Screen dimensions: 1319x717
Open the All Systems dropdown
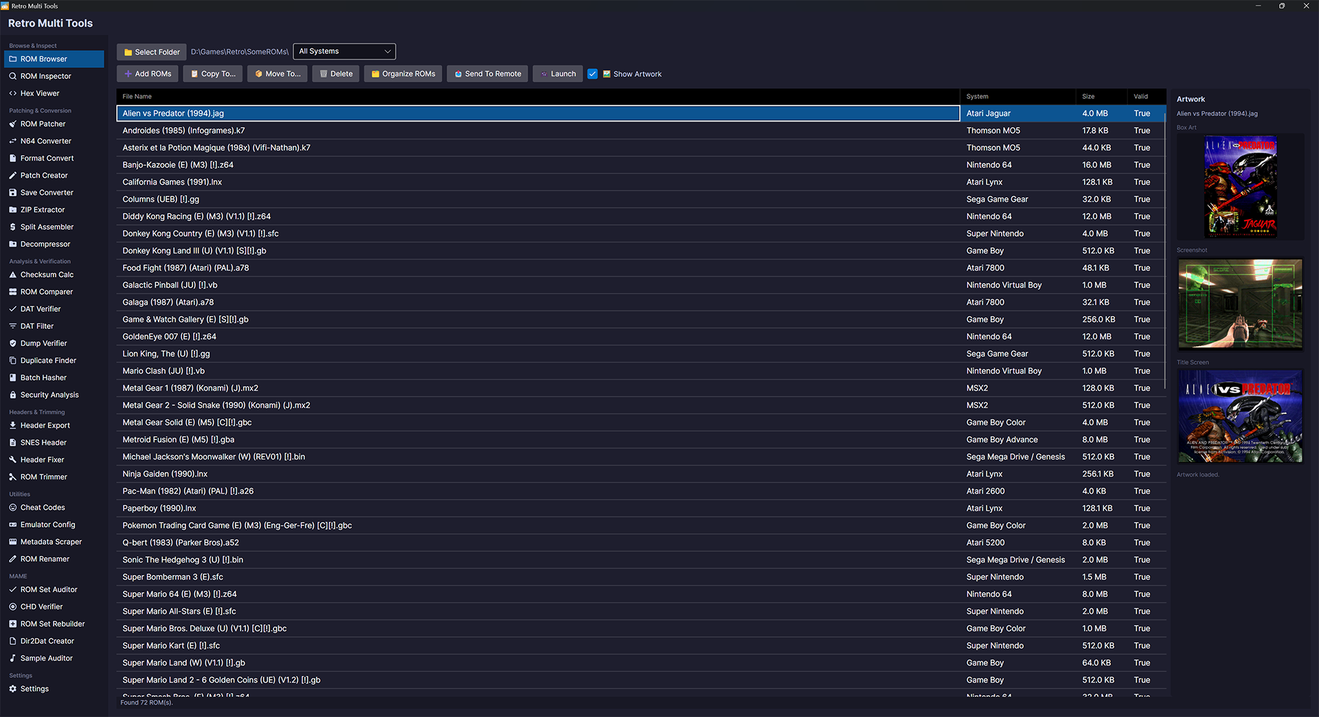tap(344, 52)
